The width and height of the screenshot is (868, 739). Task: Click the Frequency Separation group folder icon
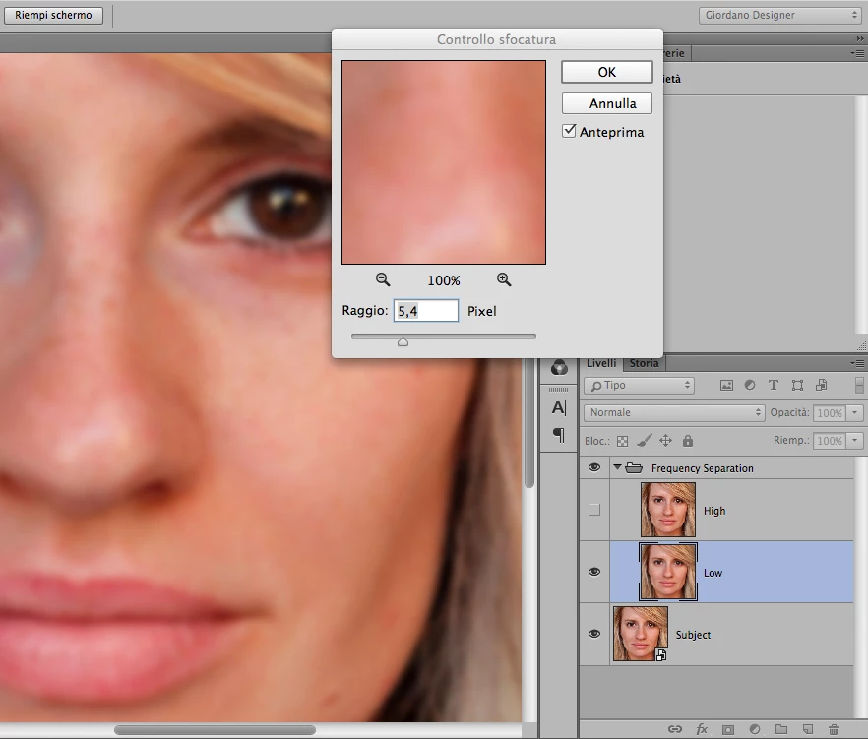coord(634,468)
